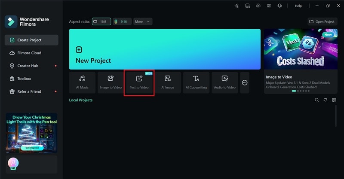Launch the Text to Video tool
344x179 pixels.
139,82
